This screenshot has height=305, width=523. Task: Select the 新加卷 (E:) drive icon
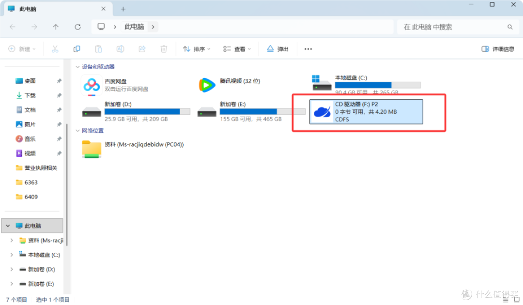click(x=207, y=112)
